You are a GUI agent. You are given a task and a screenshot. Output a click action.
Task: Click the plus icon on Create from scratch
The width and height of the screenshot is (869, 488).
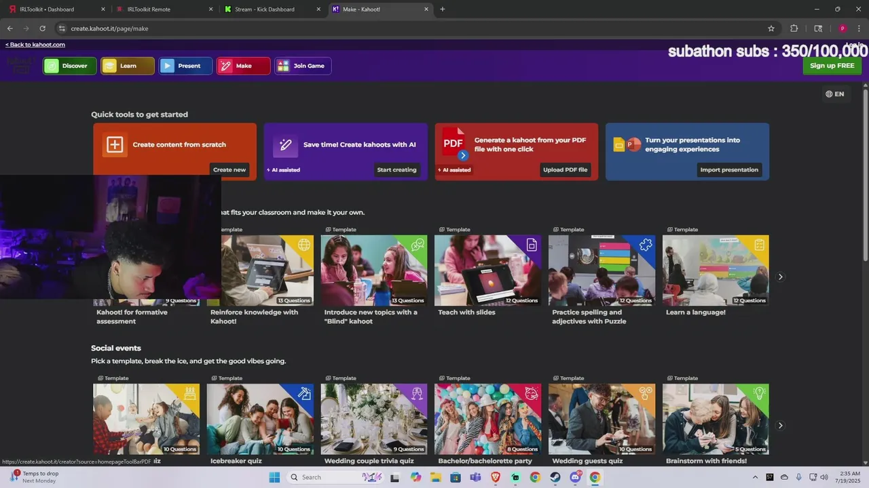[x=115, y=144]
